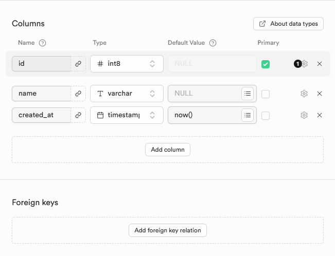Screen dimensions: 335x256
Task: Remove the id column with X icon
Action: [x=320, y=64]
